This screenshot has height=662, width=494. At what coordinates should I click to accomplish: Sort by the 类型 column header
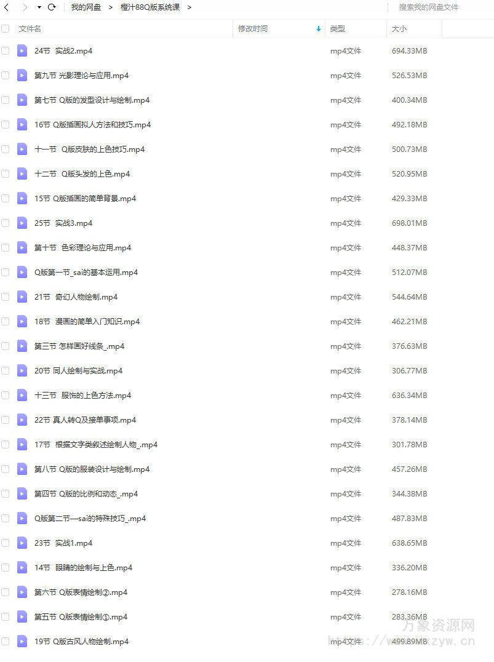click(337, 29)
